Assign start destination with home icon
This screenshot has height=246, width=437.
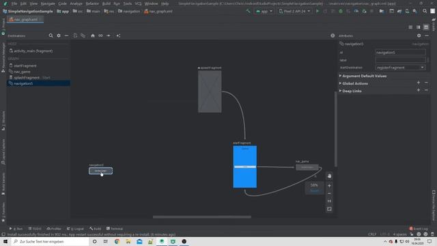coord(93,36)
